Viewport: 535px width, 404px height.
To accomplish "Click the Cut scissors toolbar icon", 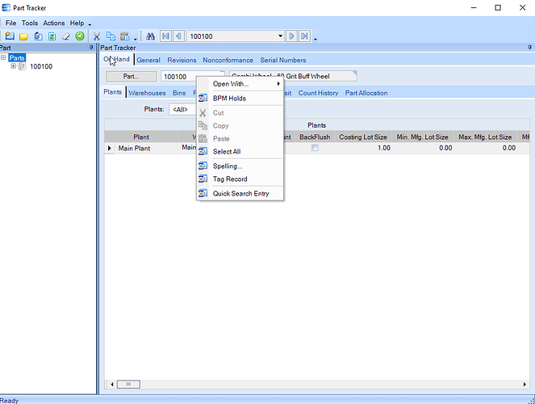I will click(x=97, y=36).
